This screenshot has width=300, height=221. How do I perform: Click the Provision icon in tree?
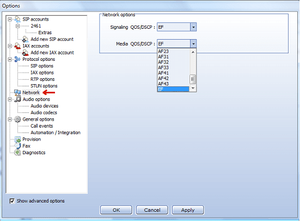pos(17,140)
